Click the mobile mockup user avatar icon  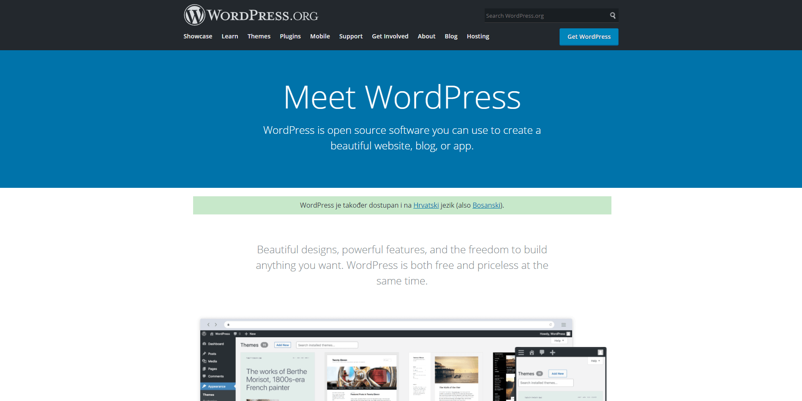600,352
